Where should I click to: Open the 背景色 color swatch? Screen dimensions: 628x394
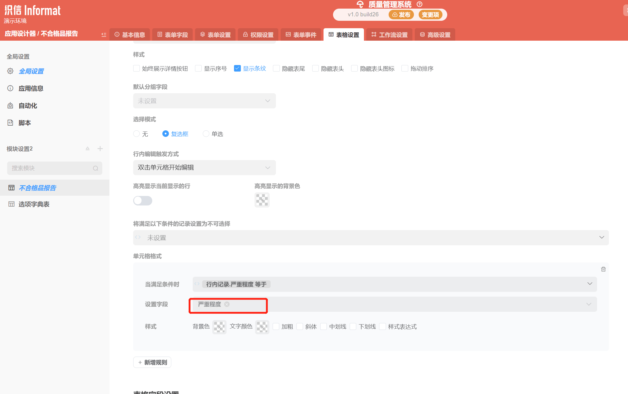point(219,327)
